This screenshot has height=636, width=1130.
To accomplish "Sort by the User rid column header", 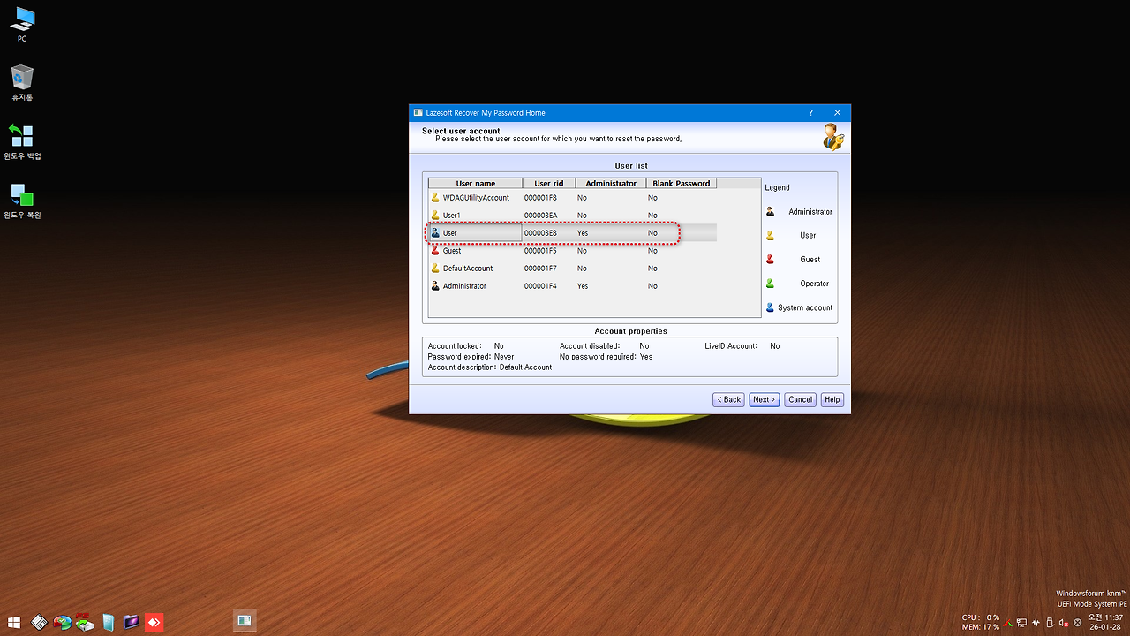I will coord(549,184).
